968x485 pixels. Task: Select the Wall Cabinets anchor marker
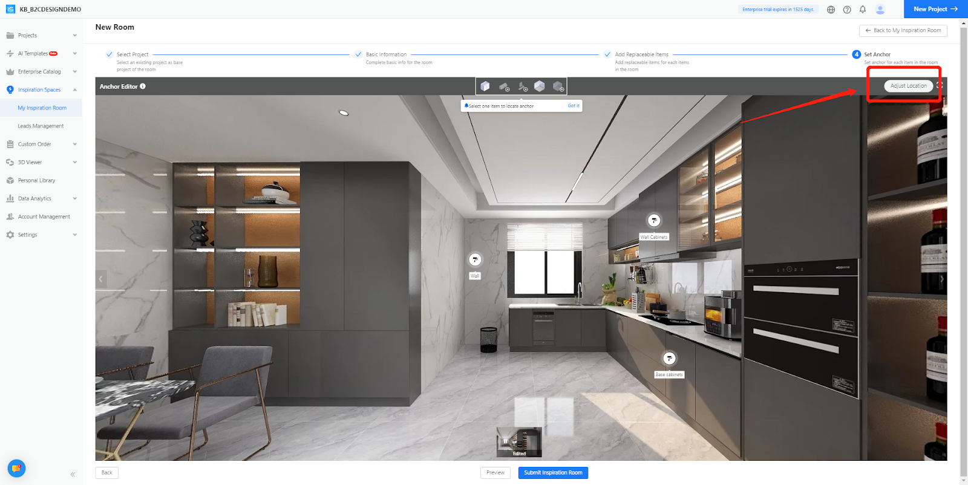654,221
